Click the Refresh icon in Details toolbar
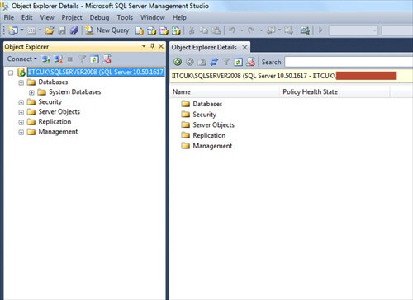Image resolution: width=413 pixels, height=300 pixels. 238,62
